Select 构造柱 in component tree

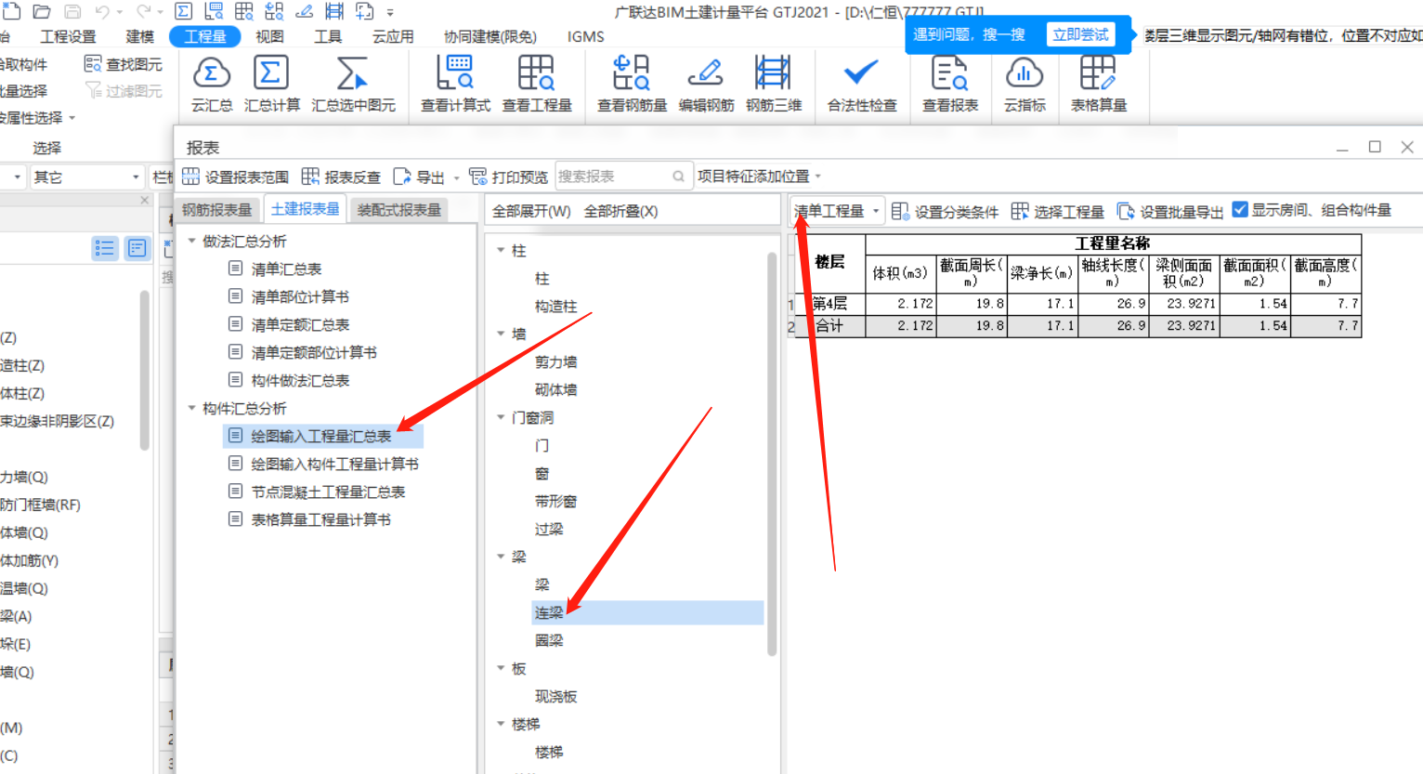pyautogui.click(x=555, y=306)
